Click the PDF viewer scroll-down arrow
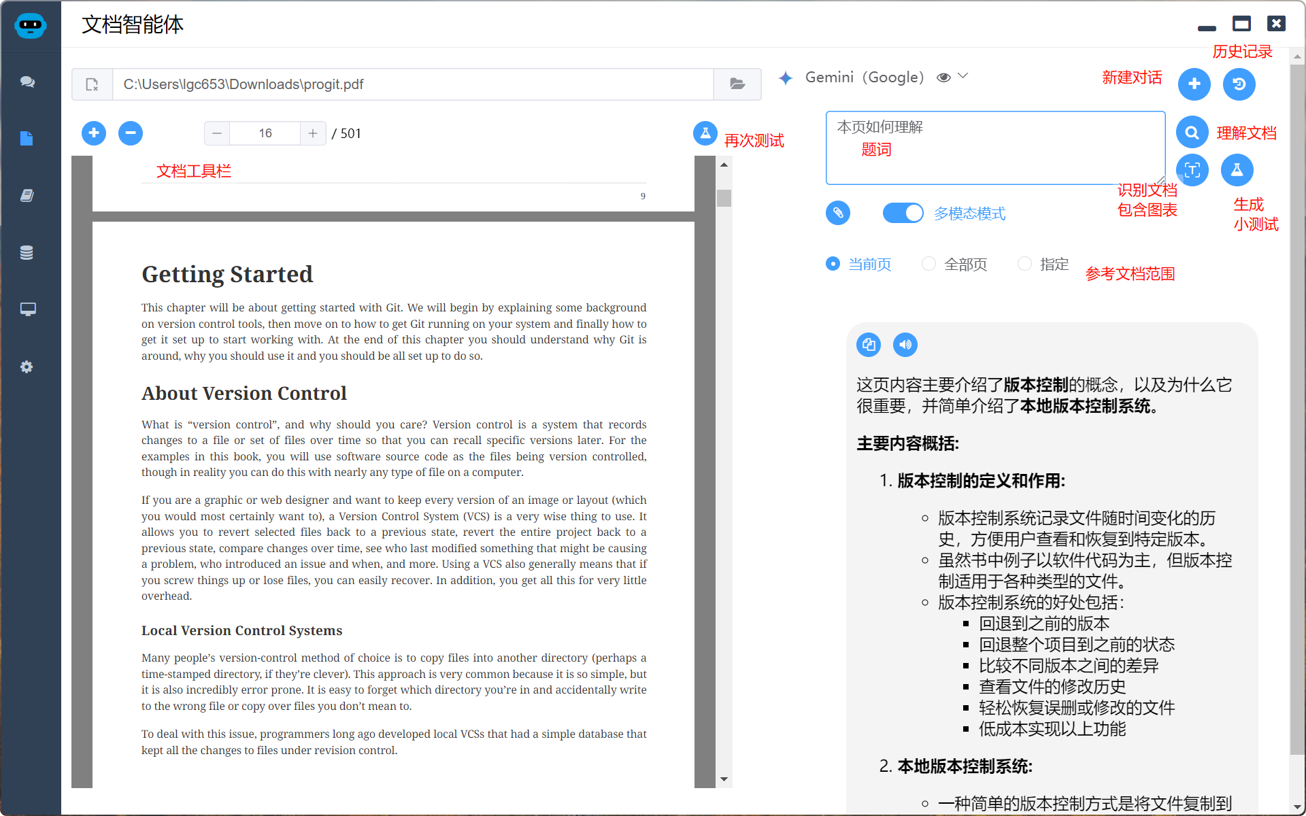This screenshot has height=816, width=1306. [724, 779]
